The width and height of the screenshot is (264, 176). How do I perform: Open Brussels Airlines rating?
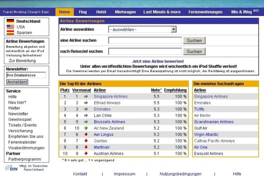[x=109, y=122]
